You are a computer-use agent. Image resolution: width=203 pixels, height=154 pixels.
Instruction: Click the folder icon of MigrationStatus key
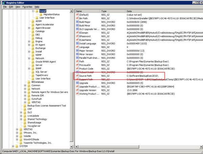pos(41,14)
